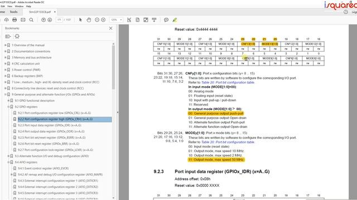Image resolution: width=357 pixels, height=200 pixels.
Task: Open the Help menu
Action: [x=28, y=6]
